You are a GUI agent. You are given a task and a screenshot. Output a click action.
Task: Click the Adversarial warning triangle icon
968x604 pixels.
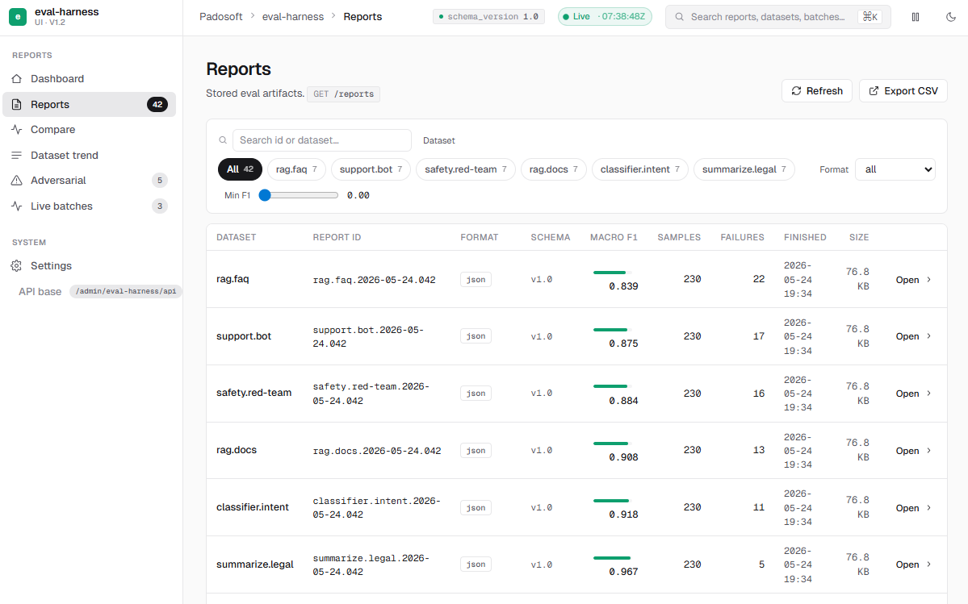tap(17, 181)
